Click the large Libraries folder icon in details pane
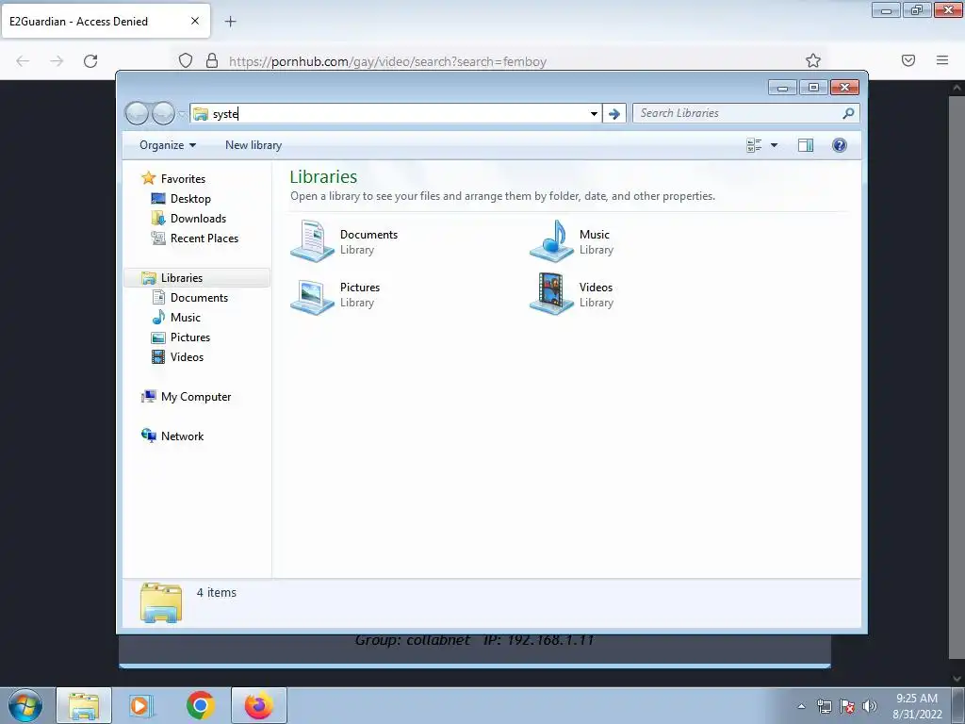 click(x=161, y=602)
